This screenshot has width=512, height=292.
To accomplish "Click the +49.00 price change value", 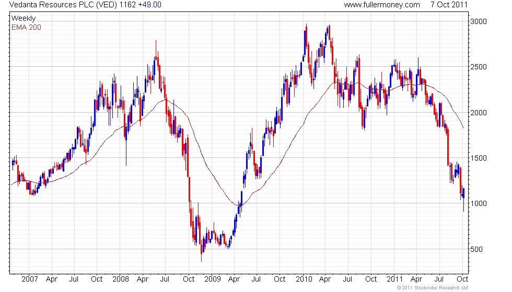I will [150, 5].
